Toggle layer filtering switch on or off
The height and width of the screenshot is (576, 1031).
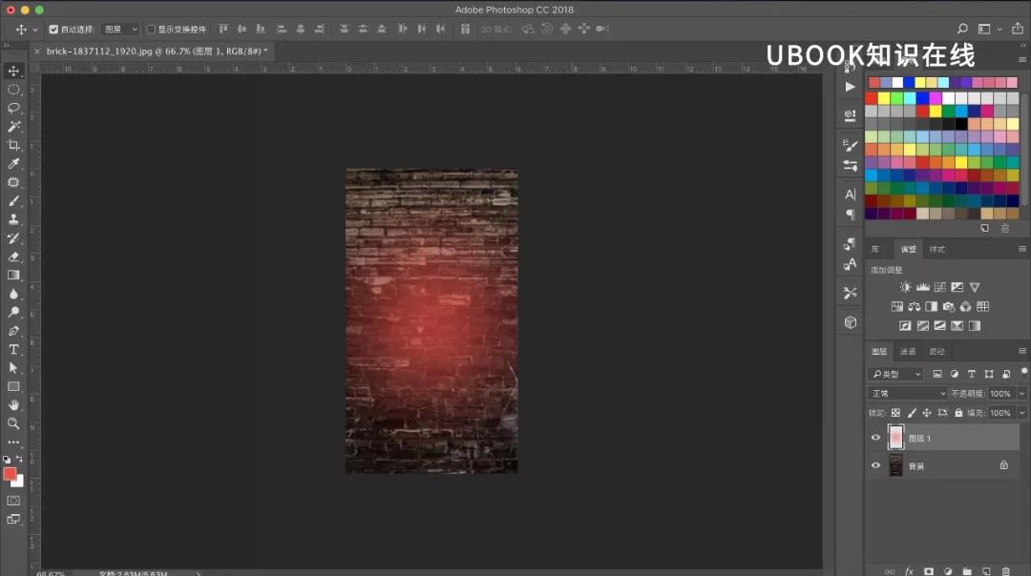pos(1023,372)
